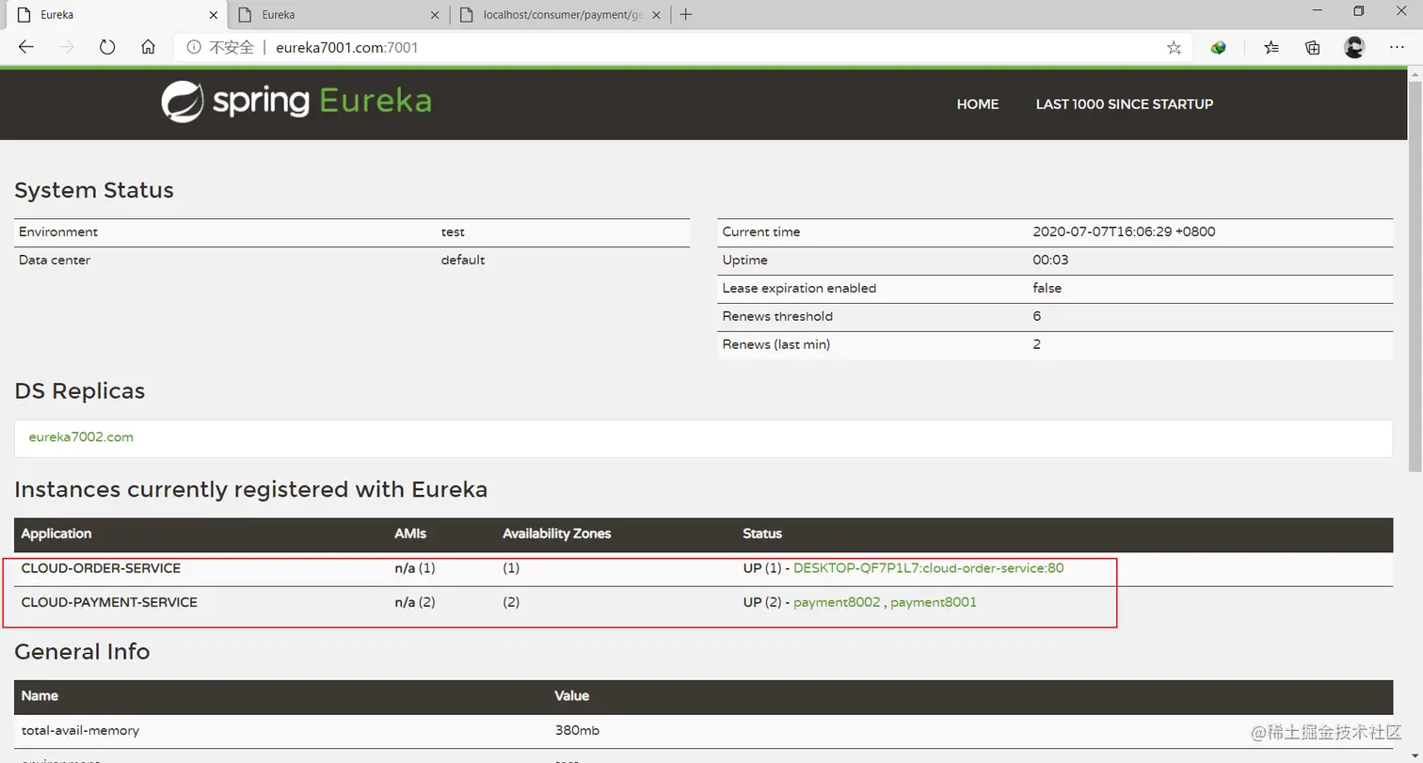1423x763 pixels.
Task: Click the site info insecure icon
Action: click(194, 47)
